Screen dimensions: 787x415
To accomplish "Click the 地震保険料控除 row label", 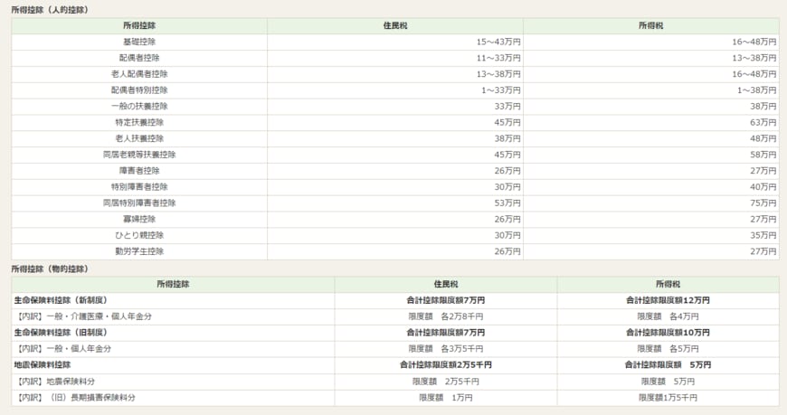I will pos(42,364).
